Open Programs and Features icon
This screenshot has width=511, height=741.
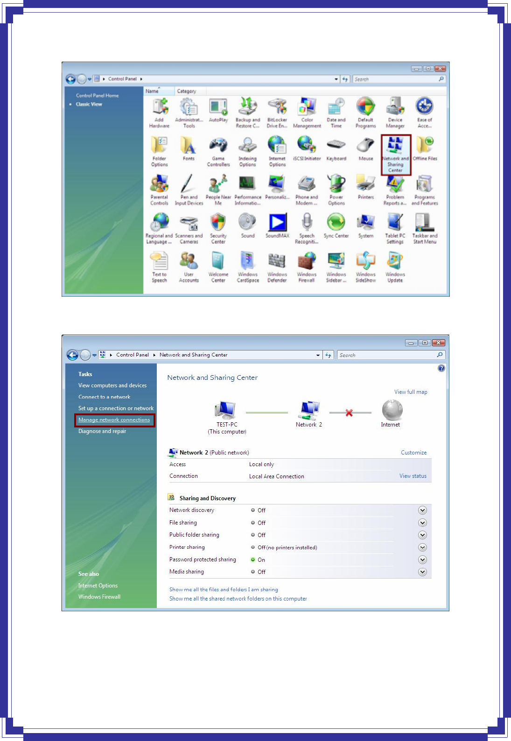(x=424, y=190)
